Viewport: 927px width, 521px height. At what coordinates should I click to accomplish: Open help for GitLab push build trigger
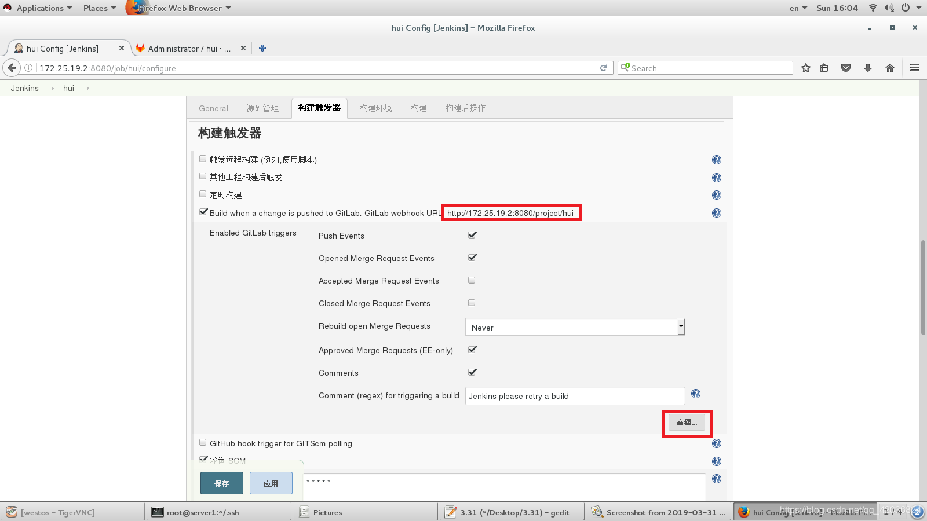[717, 213]
